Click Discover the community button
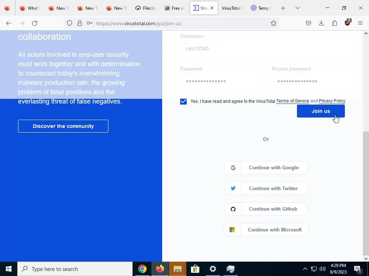Viewport: 369px width, 276px height. (x=63, y=126)
